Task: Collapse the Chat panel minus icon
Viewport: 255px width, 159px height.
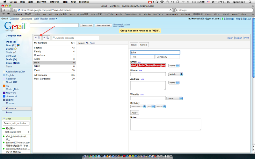Action: pyautogui.click(x=4, y=119)
